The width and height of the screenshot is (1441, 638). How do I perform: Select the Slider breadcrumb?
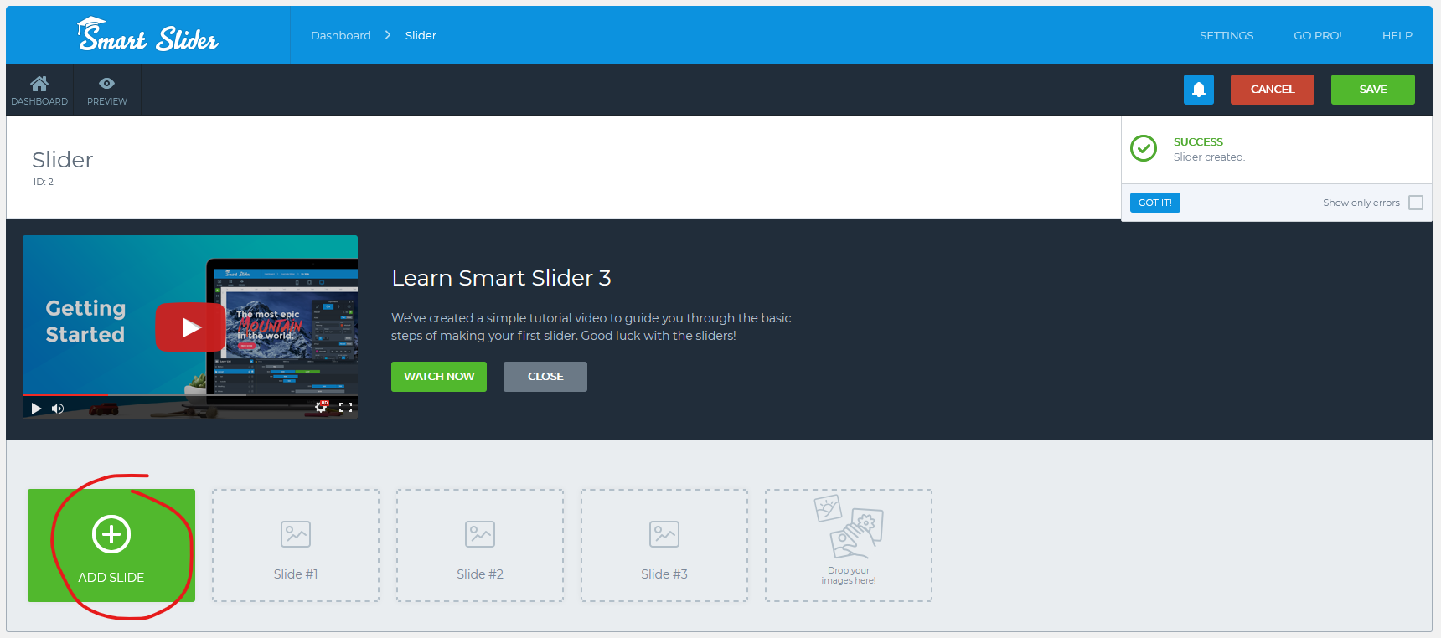421,35
